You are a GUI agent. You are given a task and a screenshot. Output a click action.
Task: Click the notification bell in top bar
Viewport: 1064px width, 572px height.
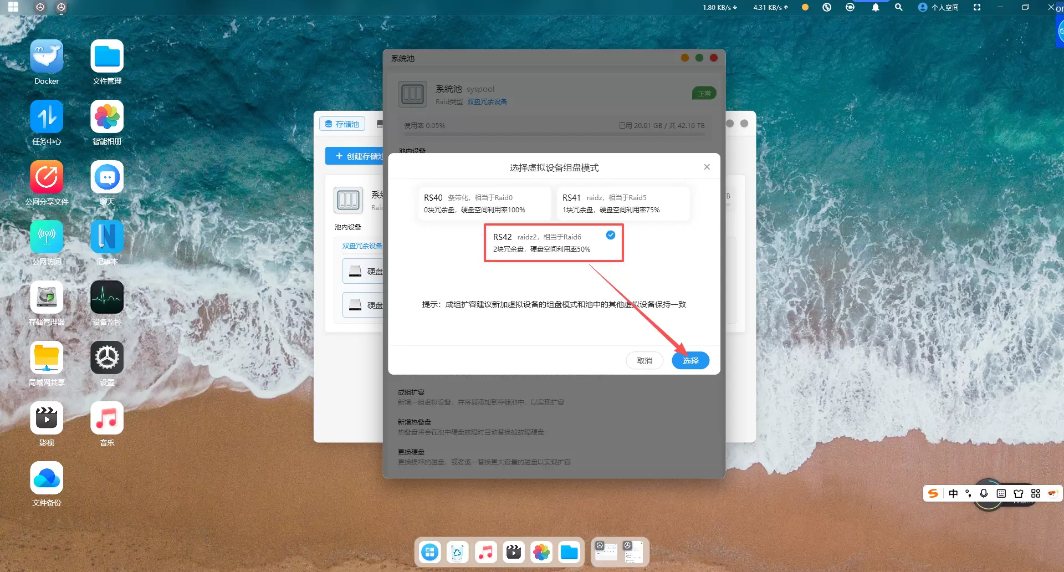pyautogui.click(x=875, y=7)
